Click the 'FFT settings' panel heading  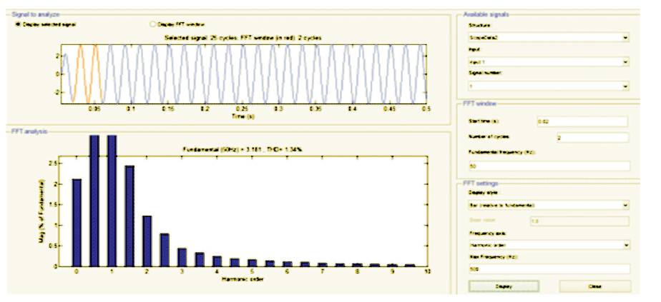pyautogui.click(x=480, y=183)
